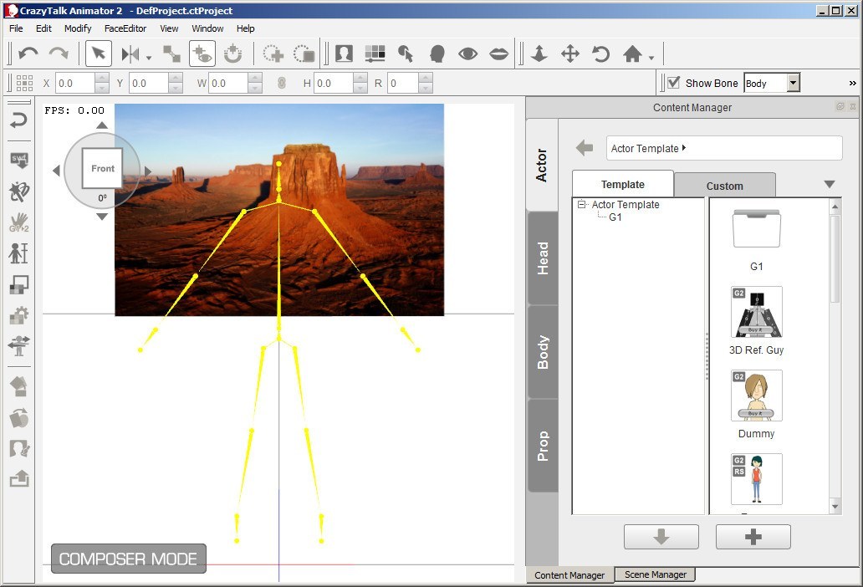Switch to the Body vertical tab
The width and height of the screenshot is (863, 587).
click(x=542, y=351)
